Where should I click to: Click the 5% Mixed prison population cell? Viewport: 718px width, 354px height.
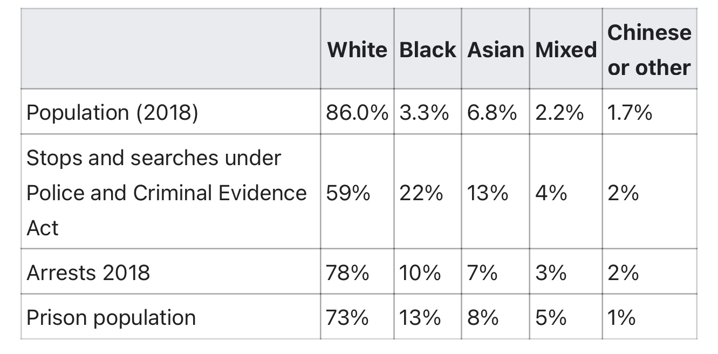pyautogui.click(x=551, y=317)
